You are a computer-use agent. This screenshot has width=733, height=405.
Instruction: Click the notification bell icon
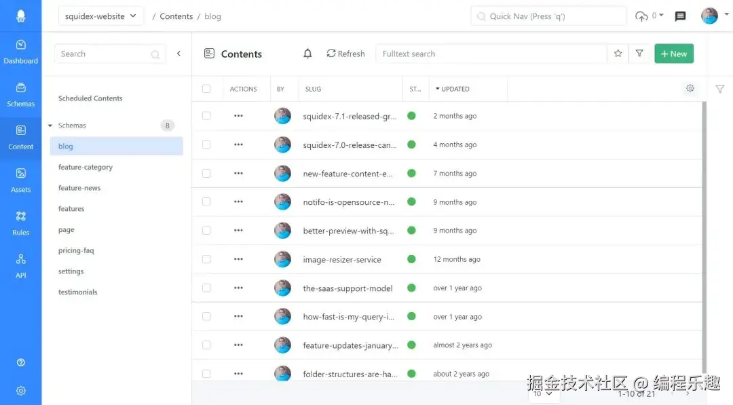307,54
